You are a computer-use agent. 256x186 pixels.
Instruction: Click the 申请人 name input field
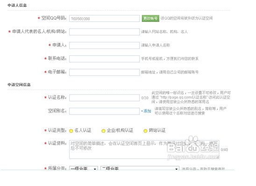tap(104, 45)
